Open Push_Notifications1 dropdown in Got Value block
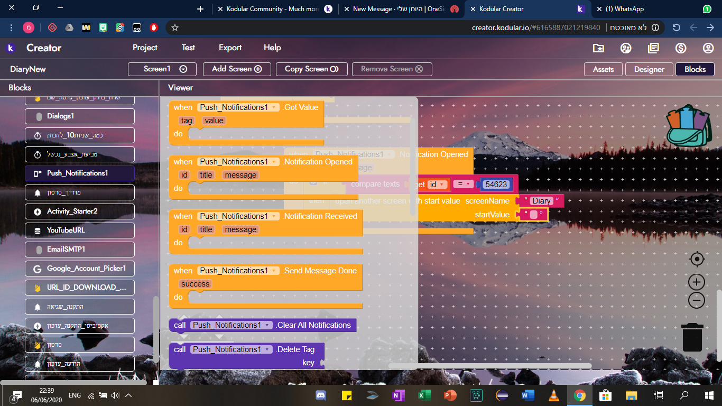 274,107
